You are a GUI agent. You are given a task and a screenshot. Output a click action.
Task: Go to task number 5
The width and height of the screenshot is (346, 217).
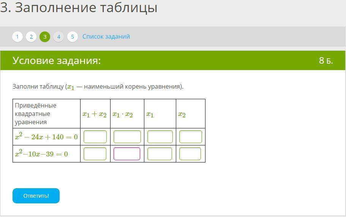pyautogui.click(x=73, y=37)
